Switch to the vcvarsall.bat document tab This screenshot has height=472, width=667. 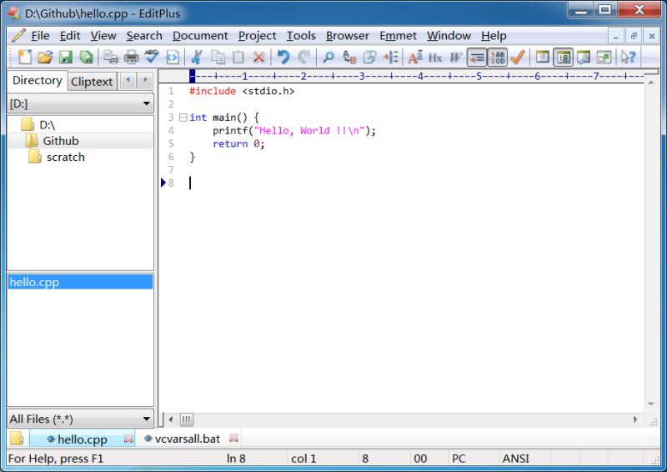click(x=187, y=439)
